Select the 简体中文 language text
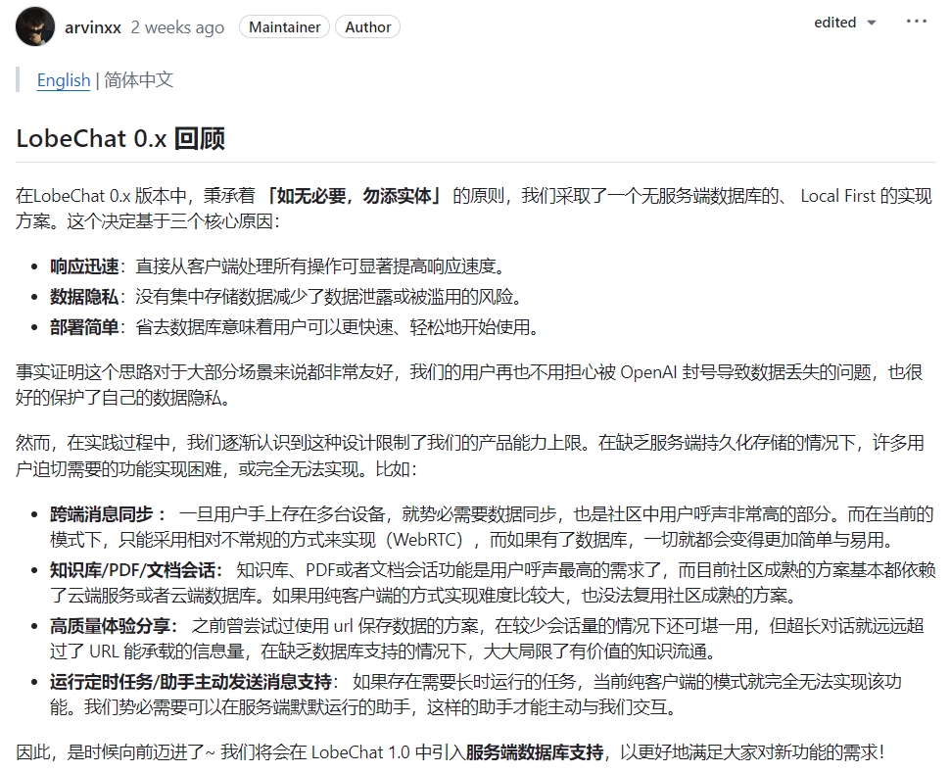Image resolution: width=950 pixels, height=773 pixels. click(x=139, y=80)
